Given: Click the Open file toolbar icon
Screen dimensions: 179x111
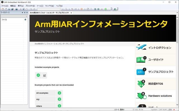Looking at the screenshot, I should (6, 9).
